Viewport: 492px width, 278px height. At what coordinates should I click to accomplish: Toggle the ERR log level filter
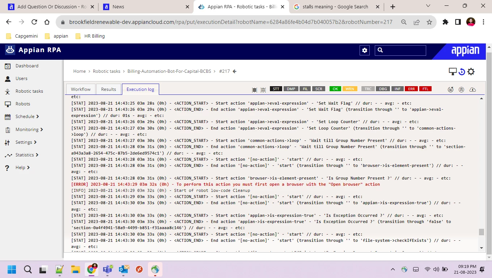(411, 89)
